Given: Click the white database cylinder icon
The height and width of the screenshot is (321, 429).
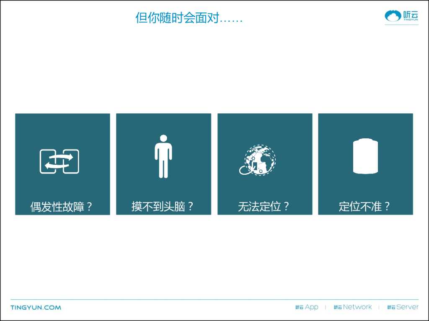Looking at the screenshot, I should pyautogui.click(x=365, y=156).
